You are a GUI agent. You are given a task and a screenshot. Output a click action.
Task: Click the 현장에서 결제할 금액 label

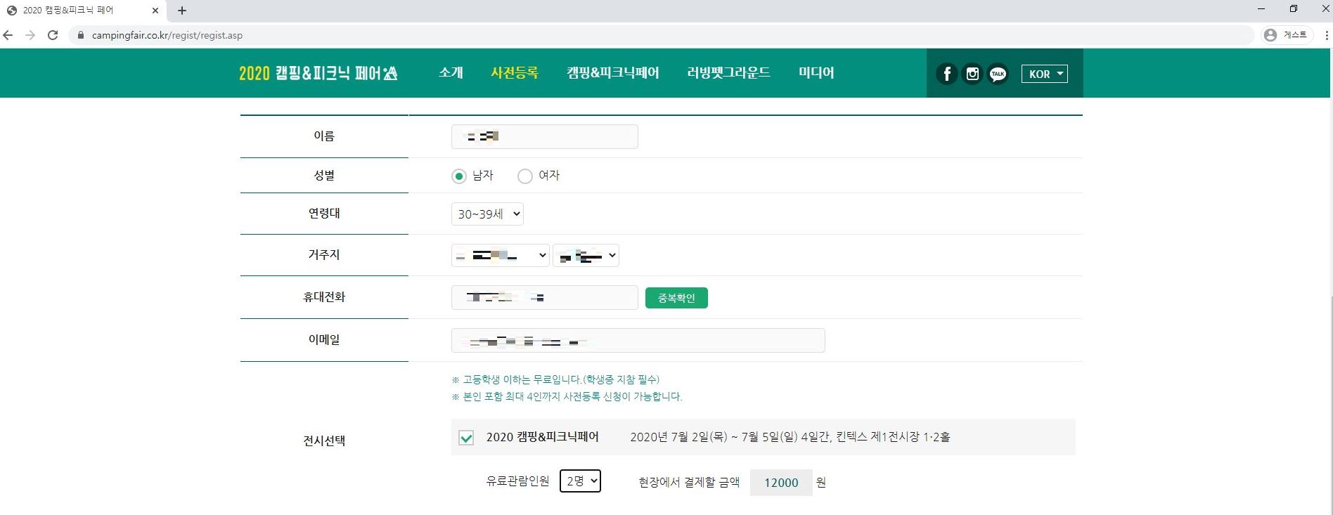click(x=689, y=482)
